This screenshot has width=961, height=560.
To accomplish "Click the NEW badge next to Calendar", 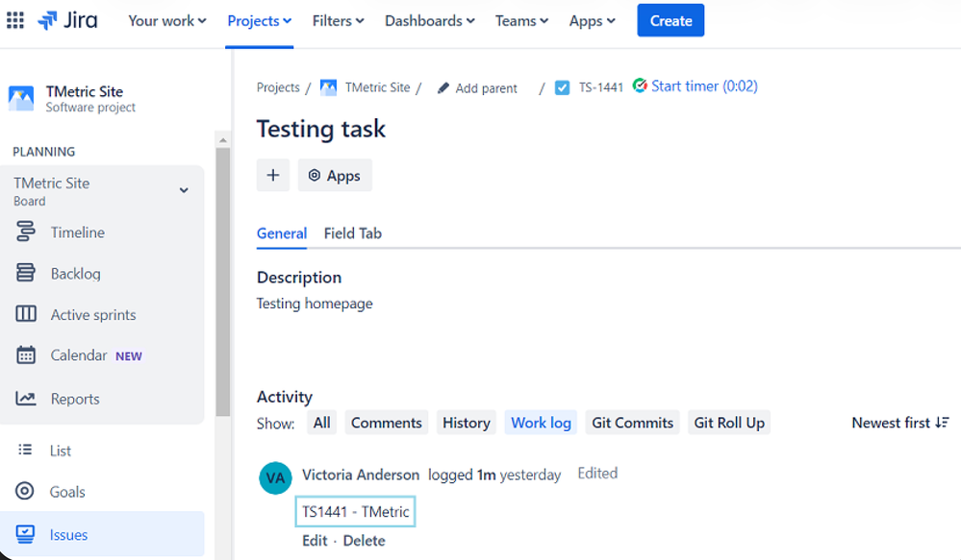I will click(129, 356).
